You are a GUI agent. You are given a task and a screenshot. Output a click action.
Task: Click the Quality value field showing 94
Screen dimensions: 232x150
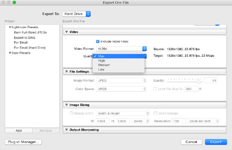point(210,81)
